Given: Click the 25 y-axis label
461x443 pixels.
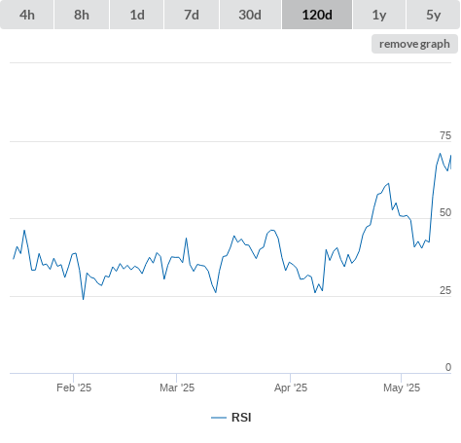Looking at the screenshot, I should coord(445,290).
